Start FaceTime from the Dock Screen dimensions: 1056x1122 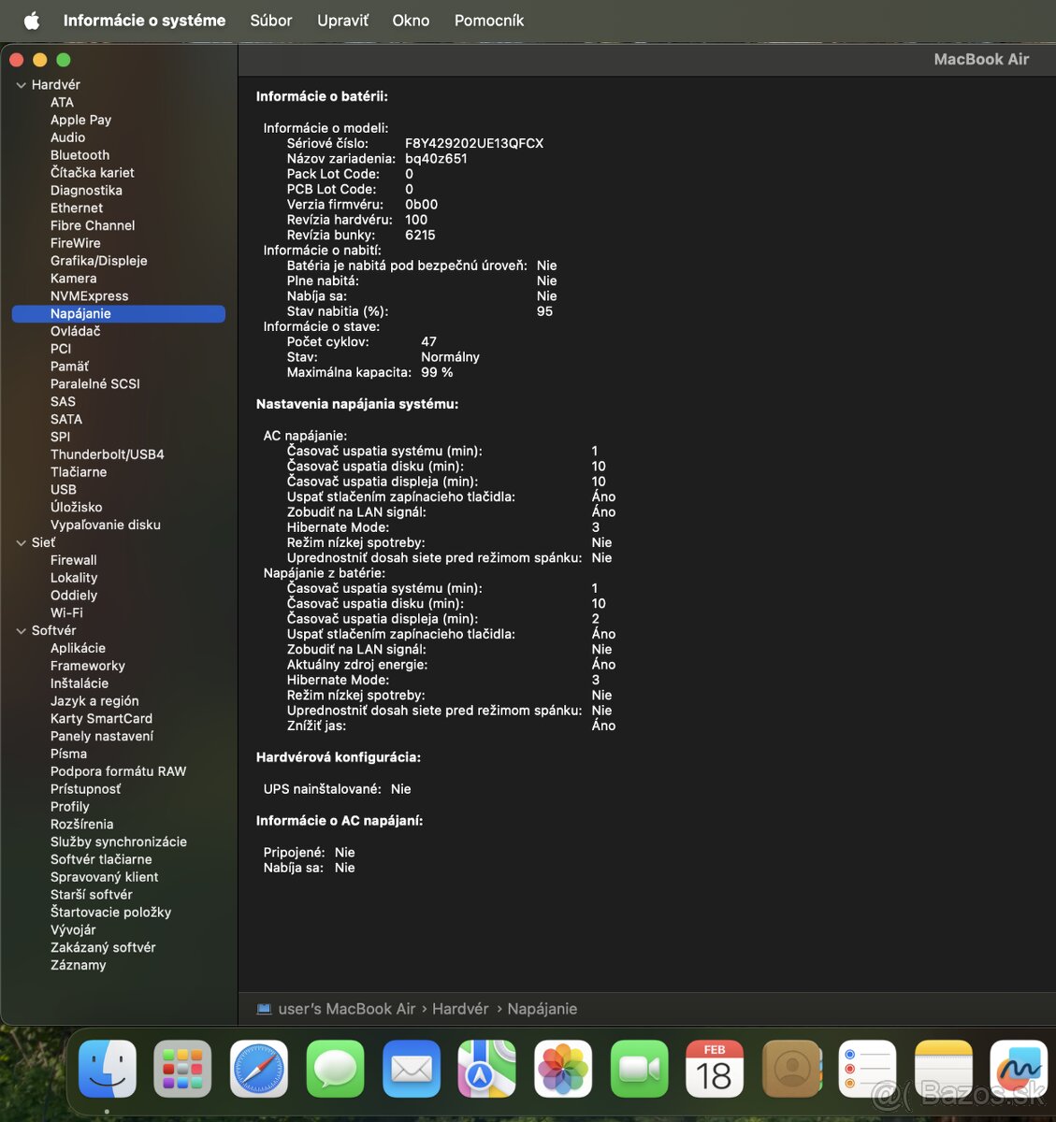[x=640, y=1069]
